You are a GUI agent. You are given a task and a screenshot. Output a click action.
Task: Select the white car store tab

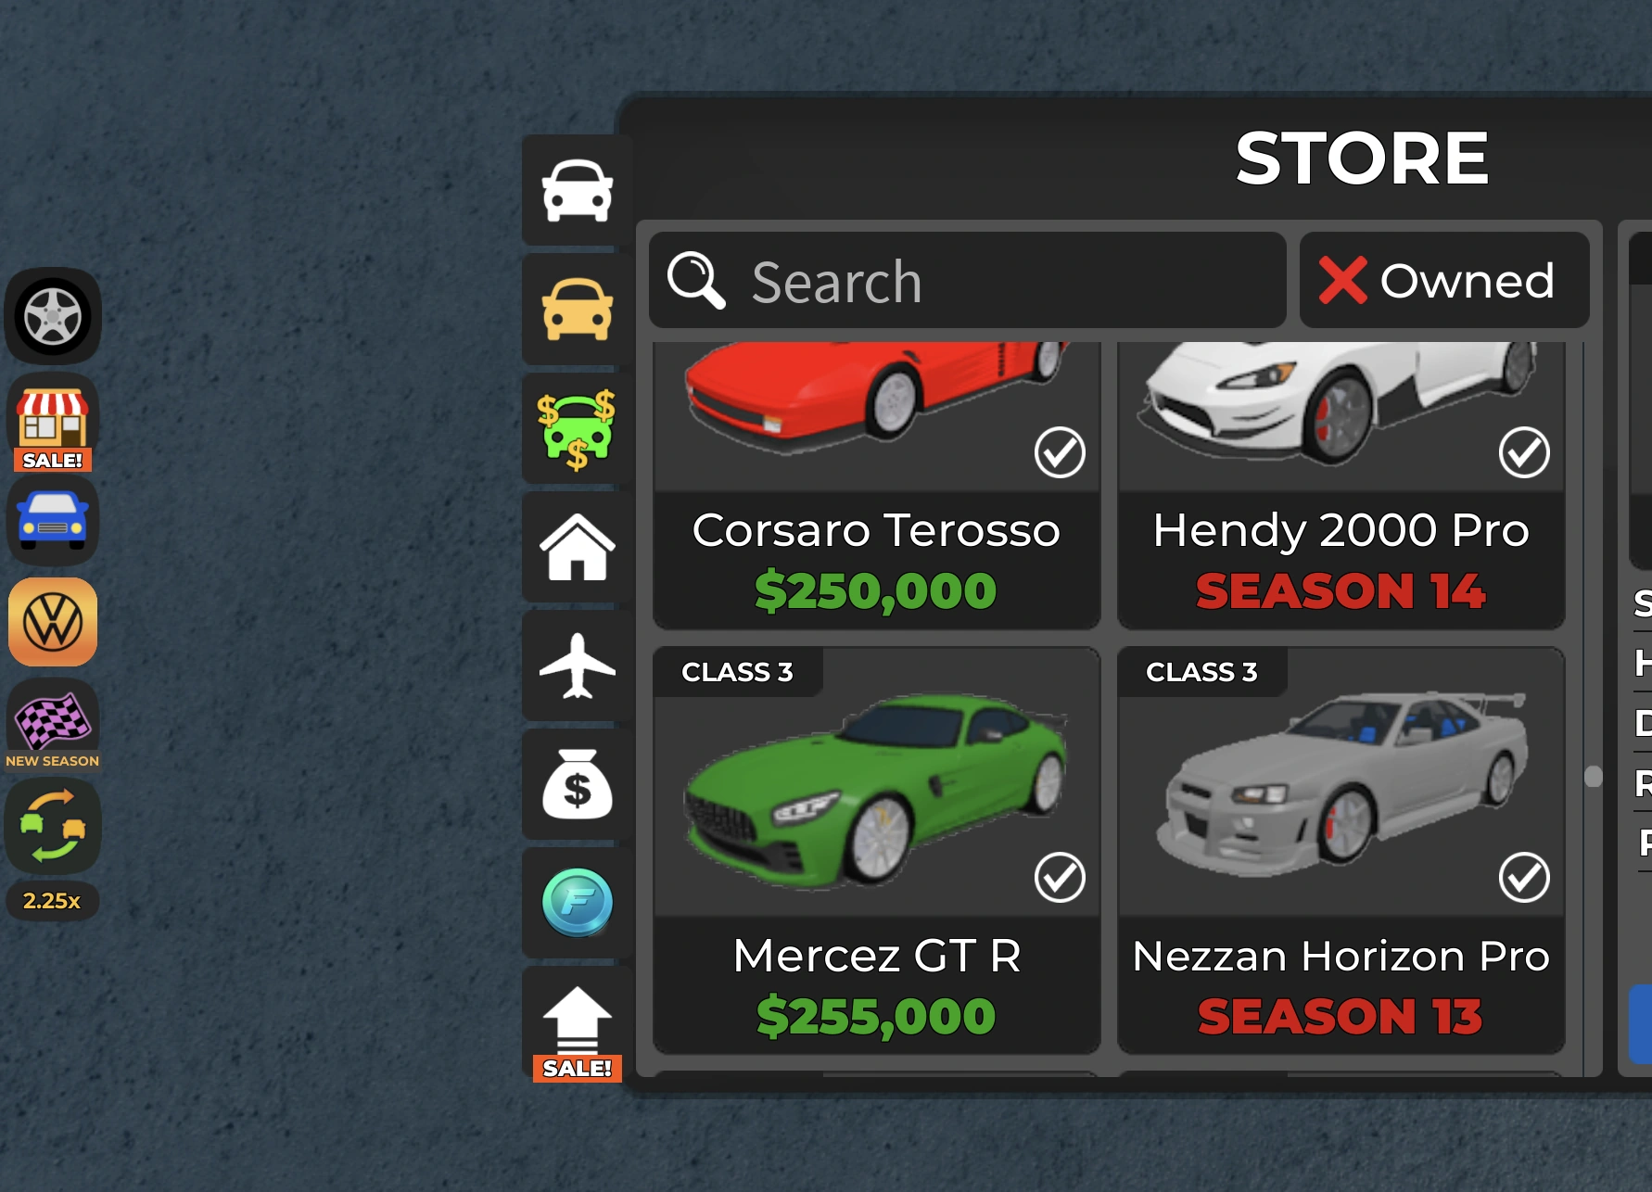click(578, 191)
